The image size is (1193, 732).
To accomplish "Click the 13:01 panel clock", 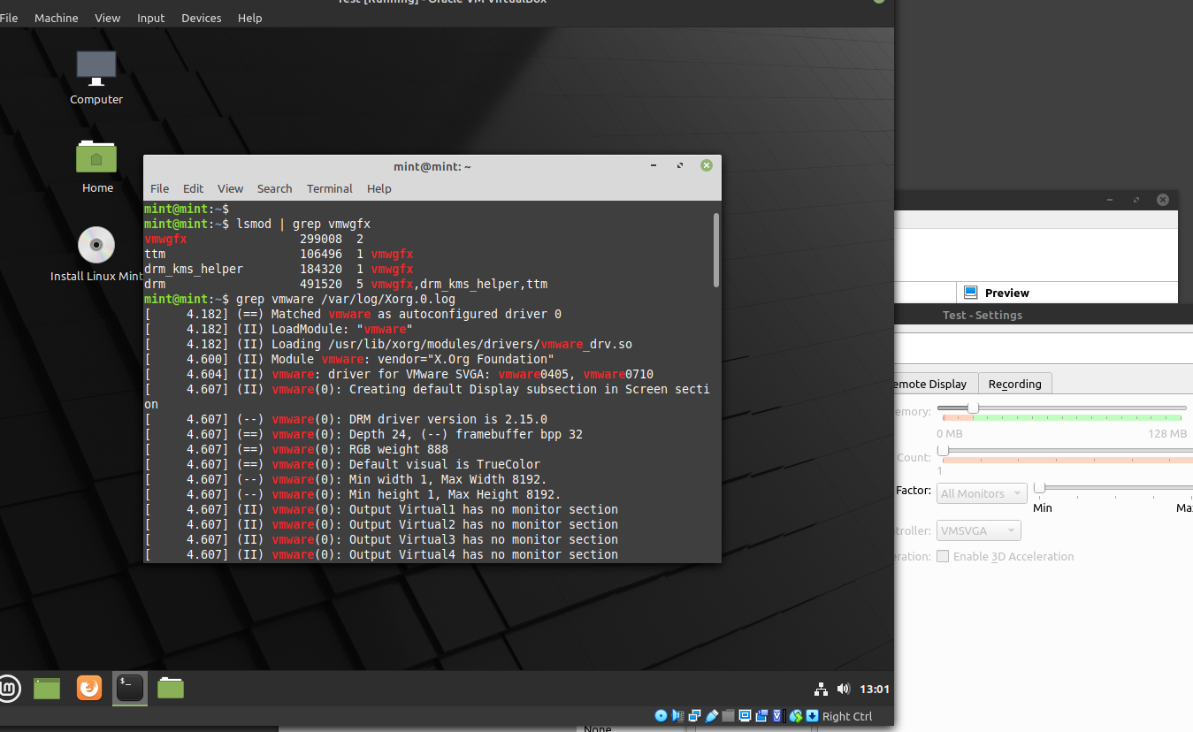I will pyautogui.click(x=874, y=689).
